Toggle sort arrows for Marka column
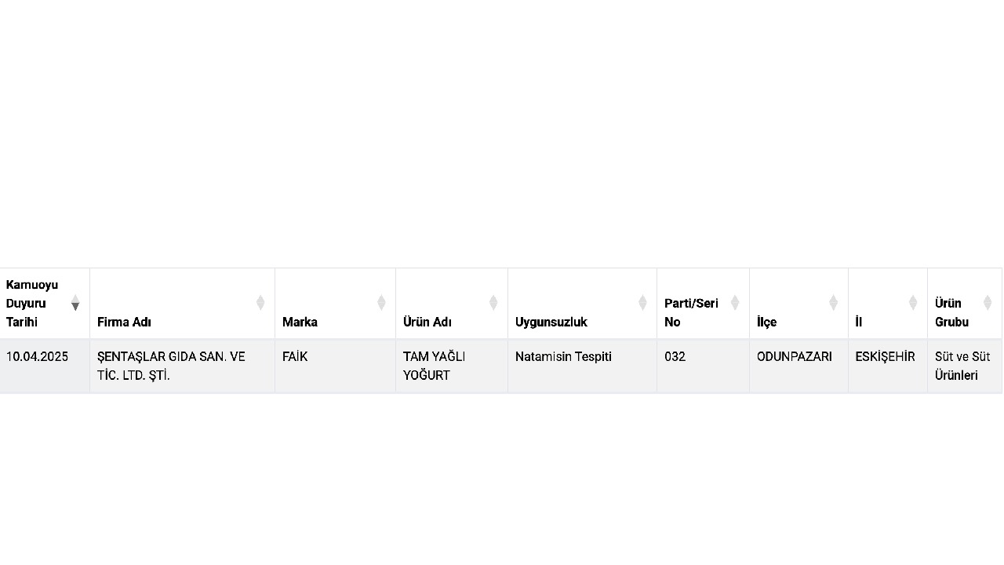 [x=381, y=303]
